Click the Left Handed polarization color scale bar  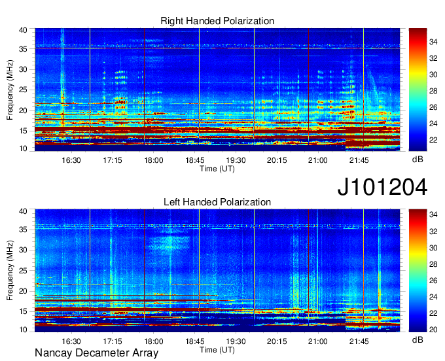tap(418, 271)
